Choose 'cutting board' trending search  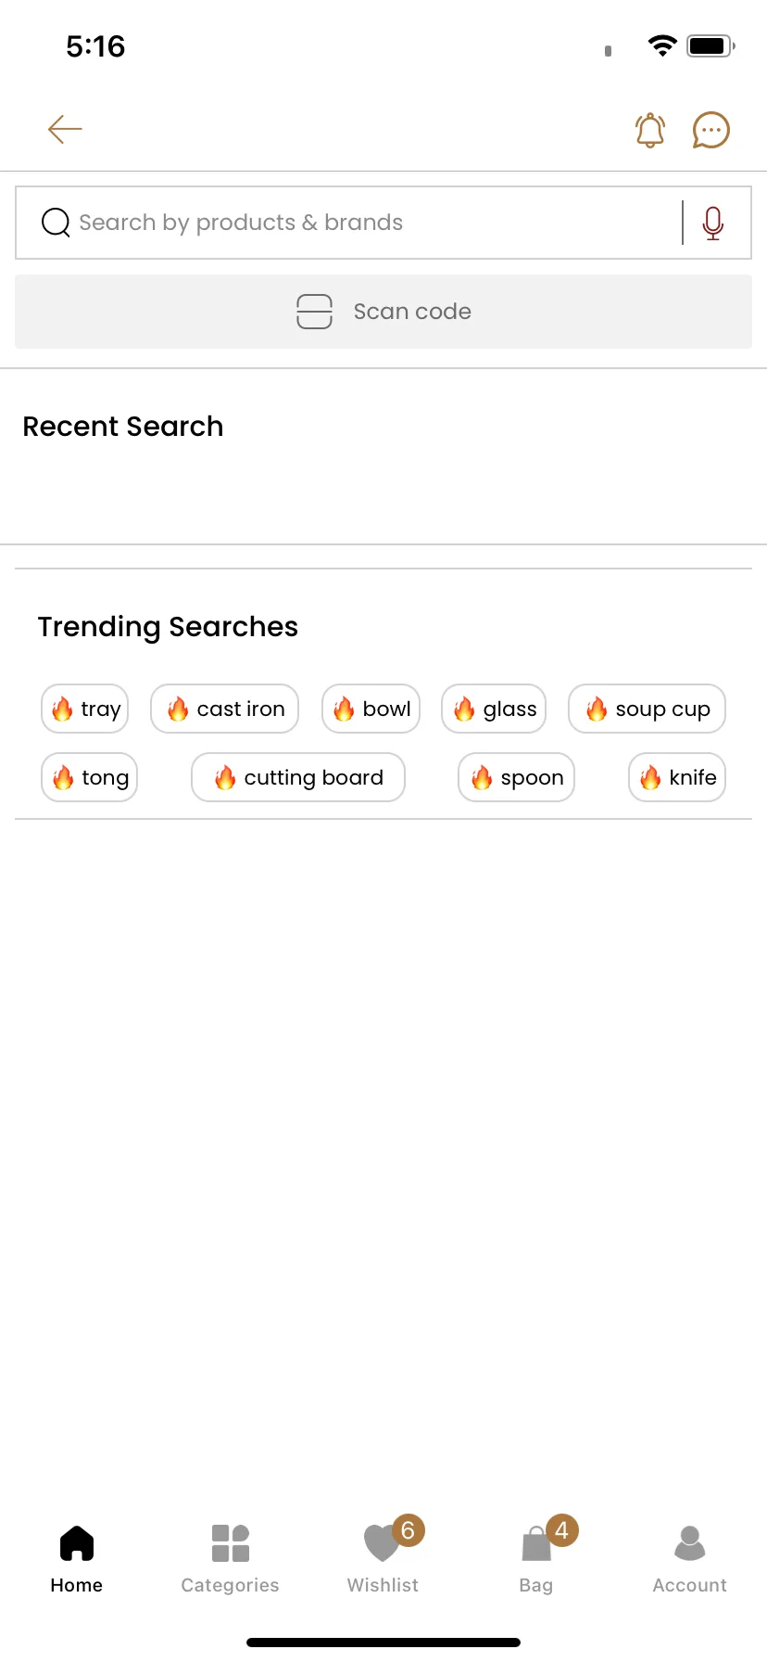point(298,777)
